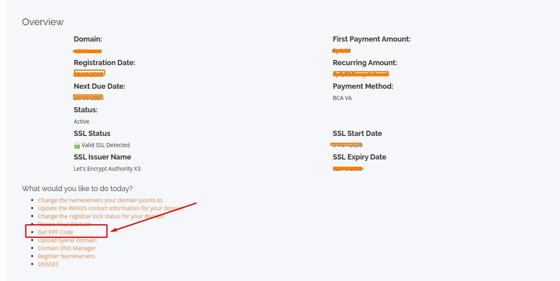The width and height of the screenshot is (560, 281).
Task: Click the Active status value
Action: [x=82, y=122]
